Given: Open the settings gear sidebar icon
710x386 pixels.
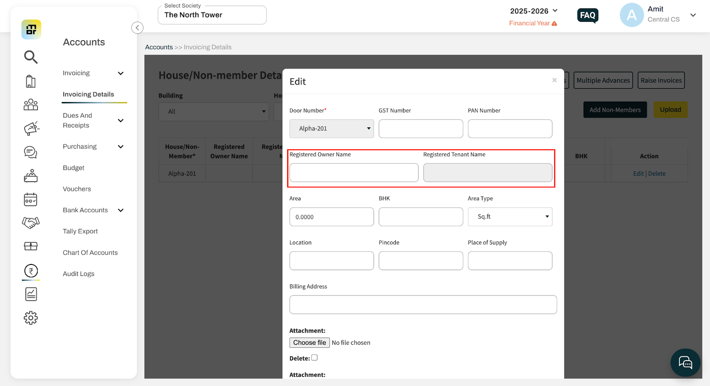Looking at the screenshot, I should [x=31, y=318].
